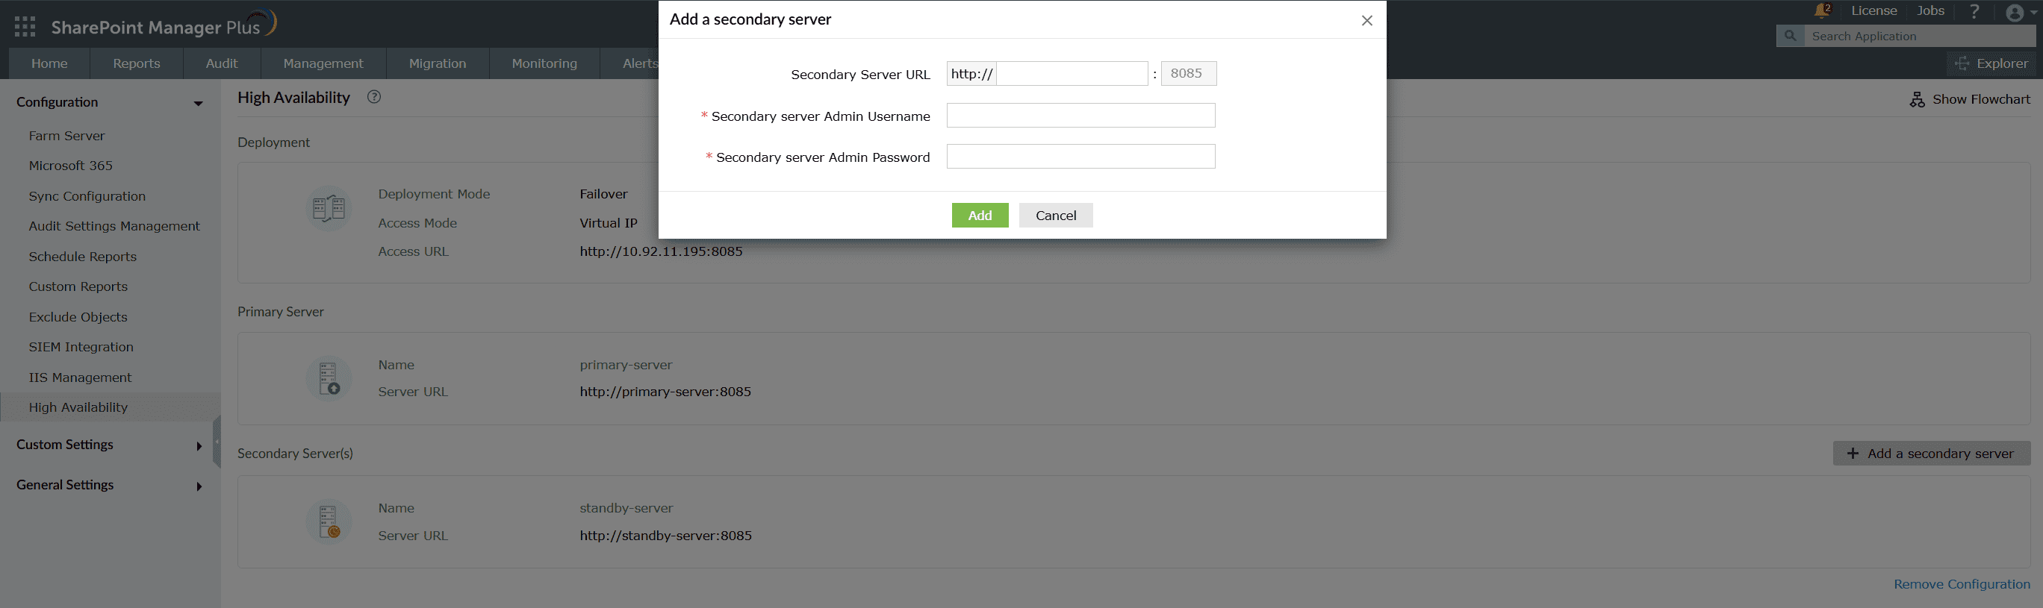The width and height of the screenshot is (2043, 608).
Task: Click the standby-server name value
Action: 626,508
